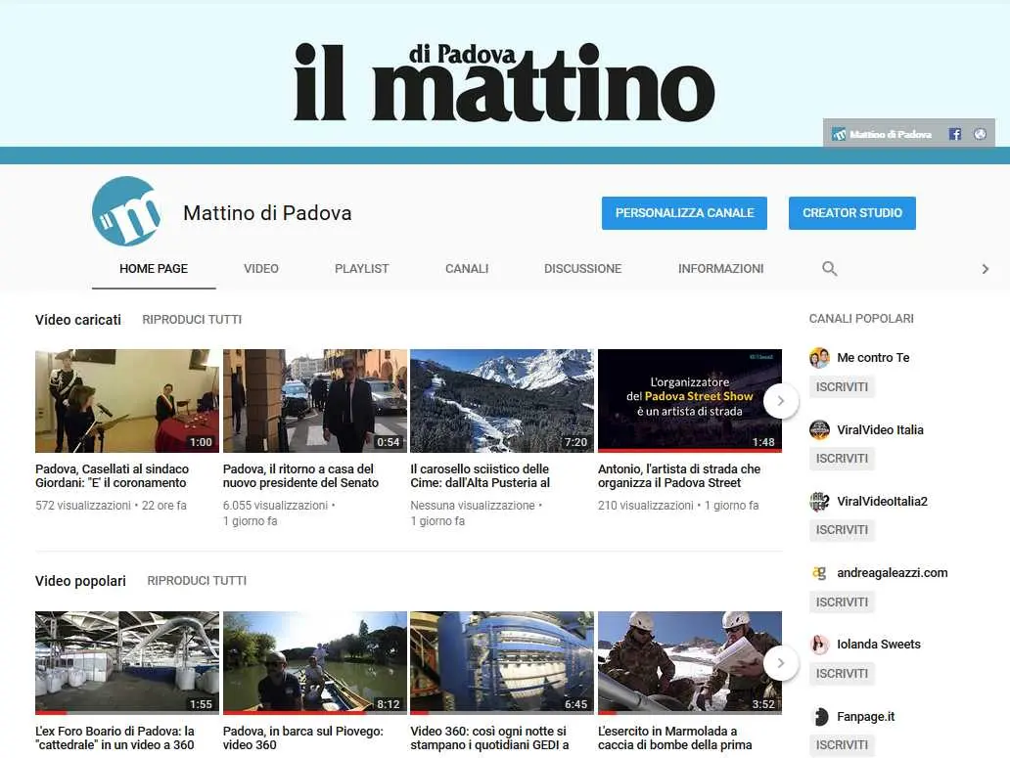Click Fanpage.it channel avatar

click(x=819, y=716)
